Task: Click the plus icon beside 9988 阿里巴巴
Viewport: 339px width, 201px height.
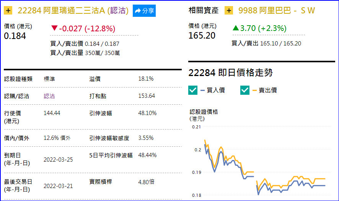Action: (x=229, y=11)
